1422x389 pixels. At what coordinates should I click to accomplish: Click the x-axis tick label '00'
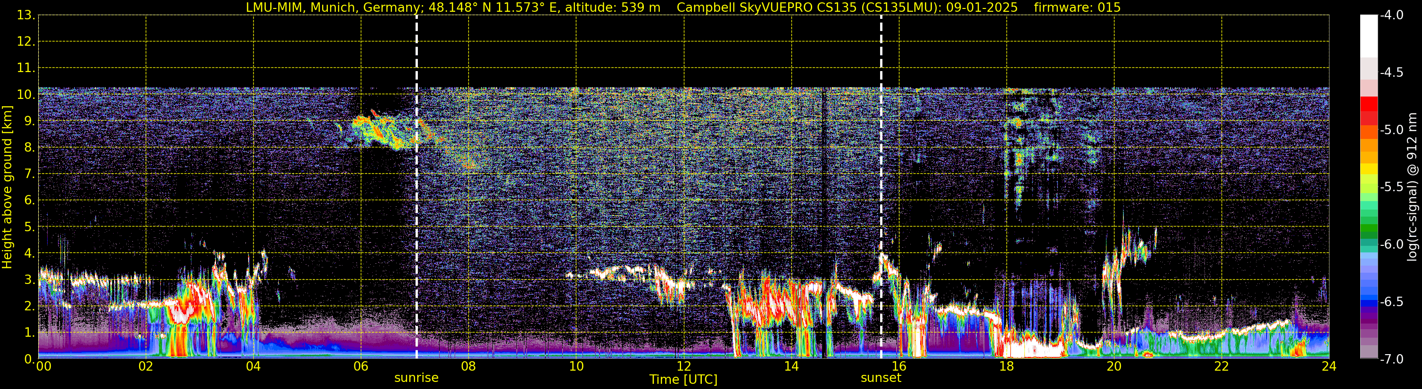pyautogui.click(x=43, y=366)
